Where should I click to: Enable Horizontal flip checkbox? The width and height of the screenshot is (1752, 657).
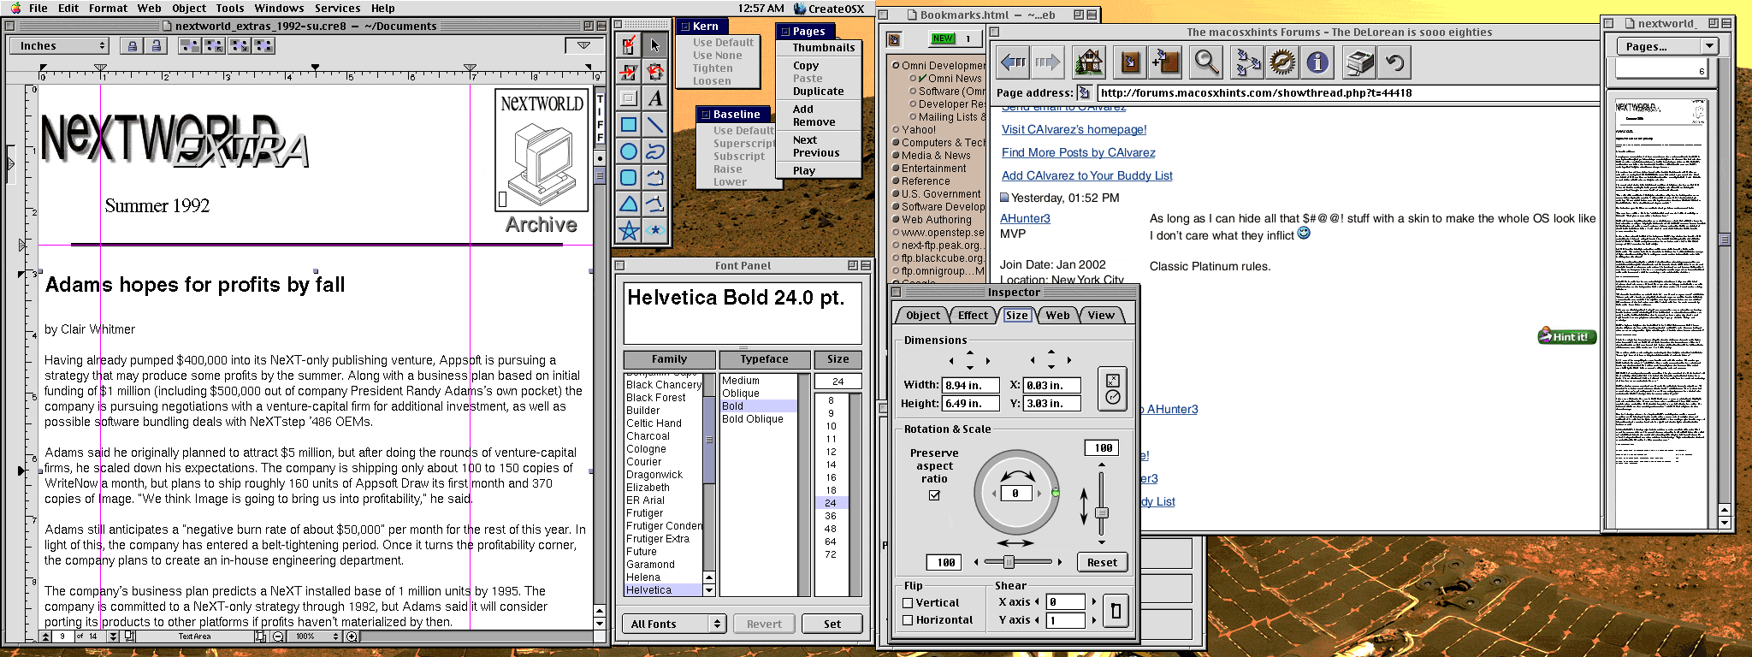909,620
